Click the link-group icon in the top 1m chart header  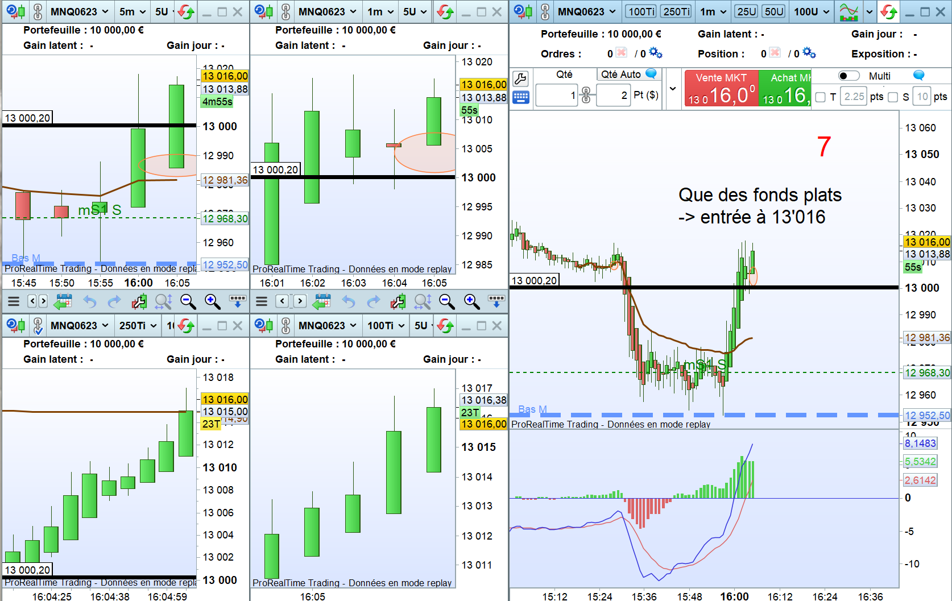tap(285, 11)
